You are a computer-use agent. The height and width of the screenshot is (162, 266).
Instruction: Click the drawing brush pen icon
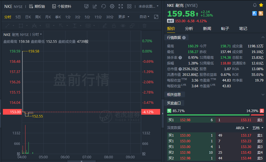click(105, 26)
